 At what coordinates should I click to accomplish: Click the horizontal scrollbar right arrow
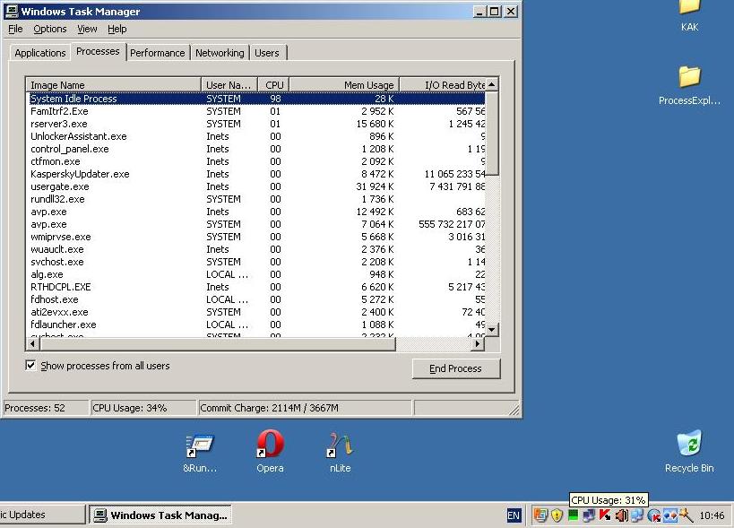(x=477, y=344)
